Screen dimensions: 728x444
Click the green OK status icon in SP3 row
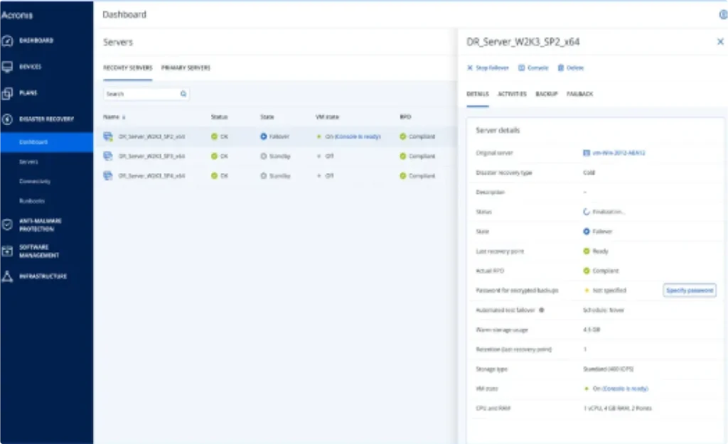[x=214, y=156]
